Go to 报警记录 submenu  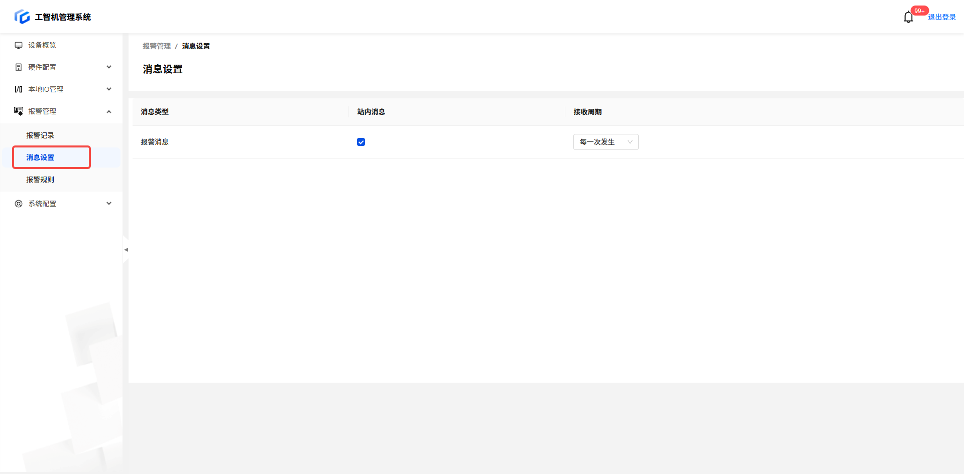coord(61,135)
